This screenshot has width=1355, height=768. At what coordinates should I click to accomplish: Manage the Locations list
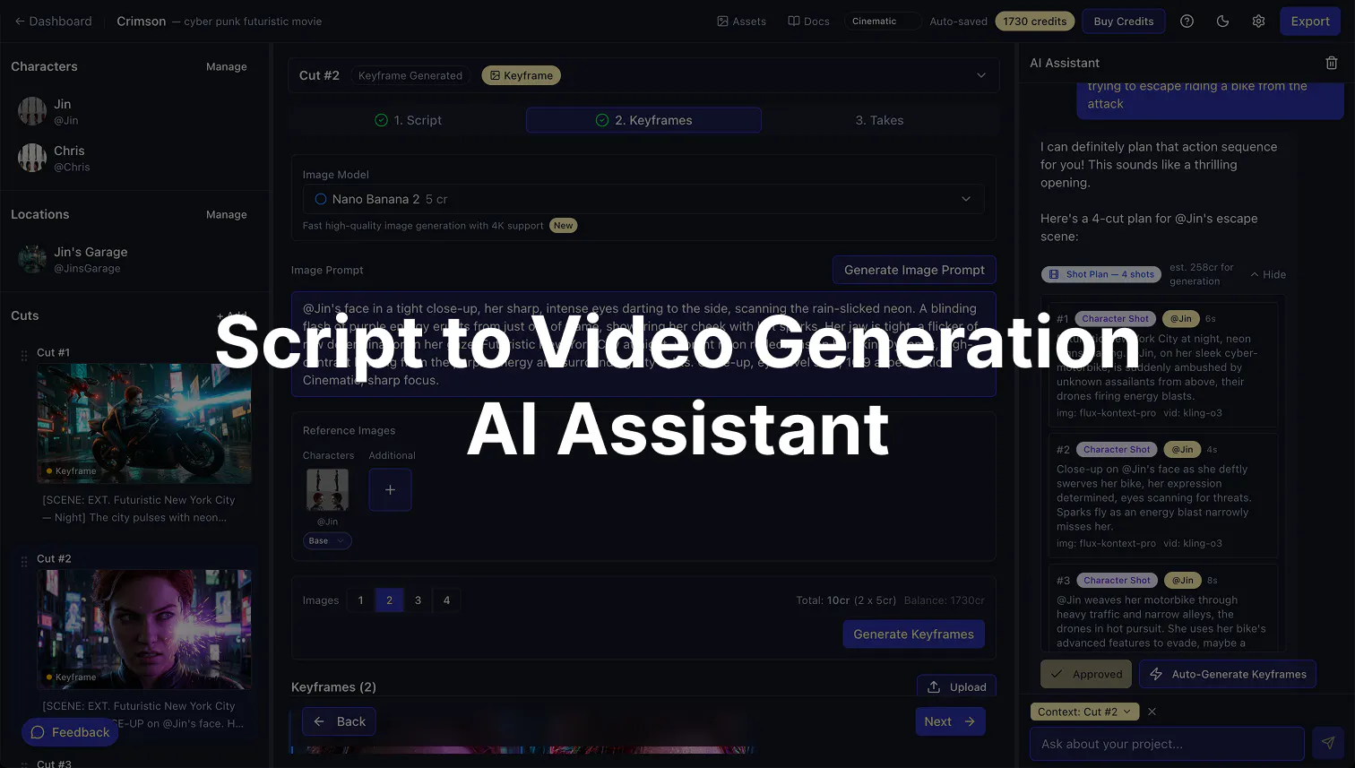(226, 214)
